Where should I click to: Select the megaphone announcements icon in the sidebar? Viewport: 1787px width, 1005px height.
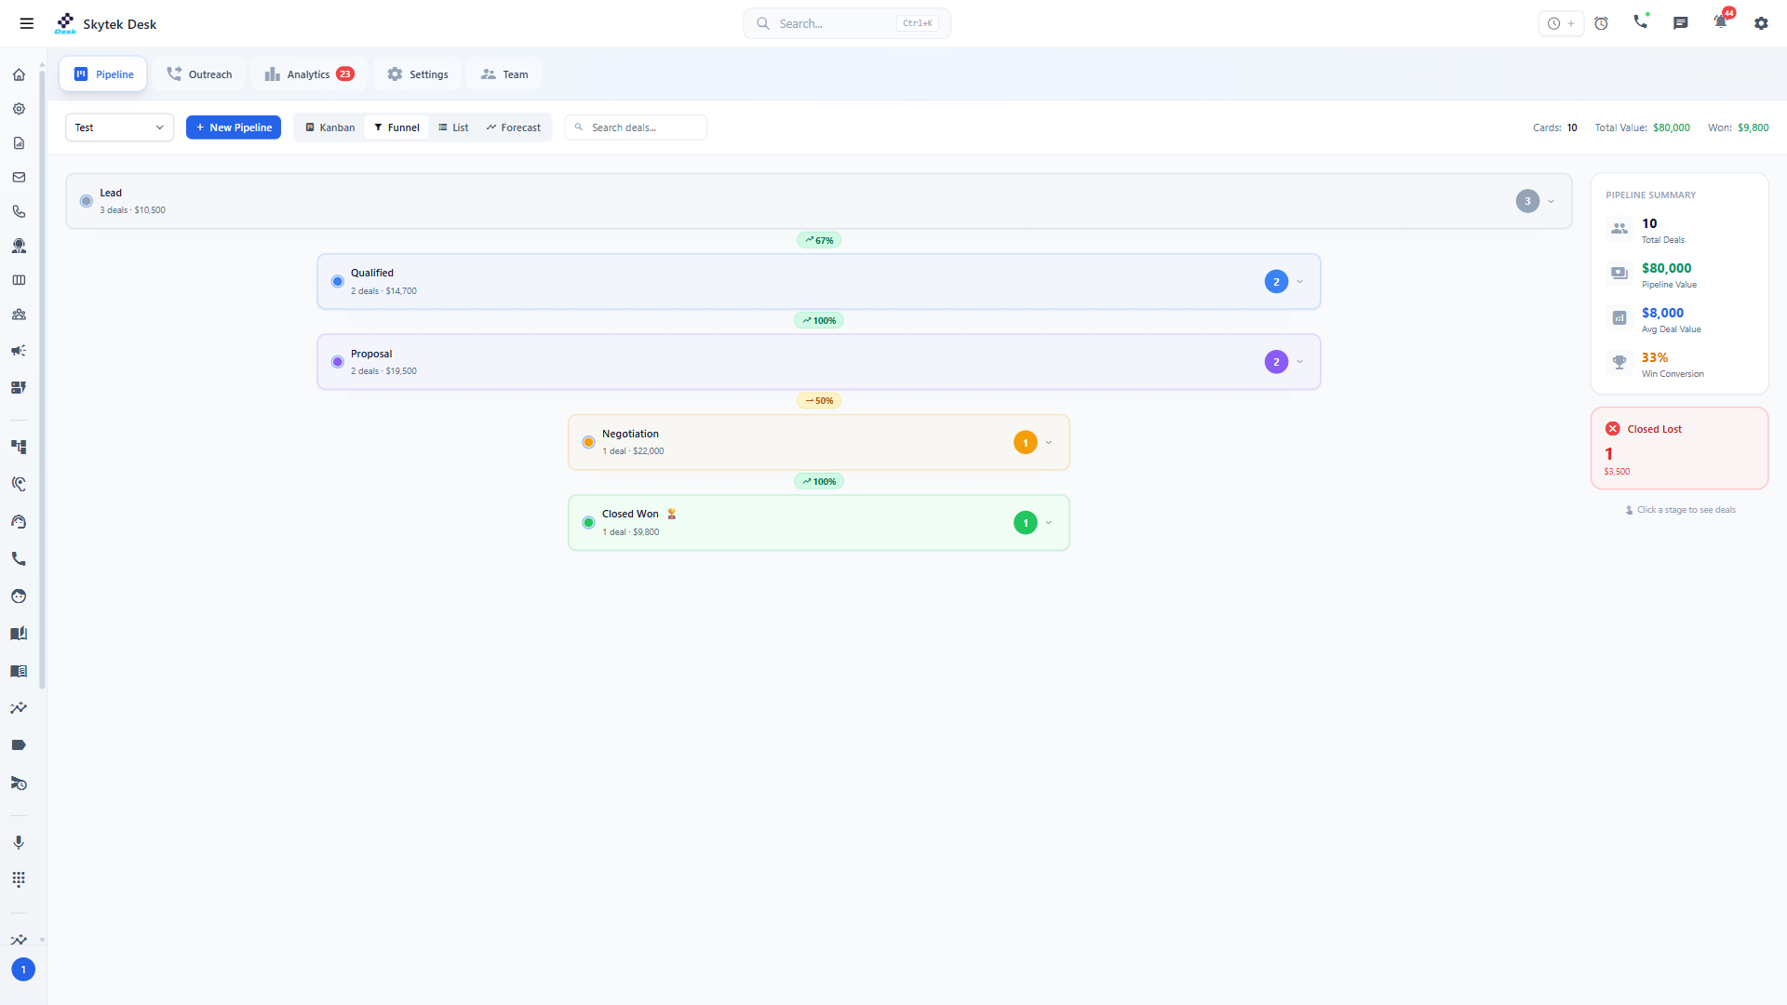tap(19, 351)
